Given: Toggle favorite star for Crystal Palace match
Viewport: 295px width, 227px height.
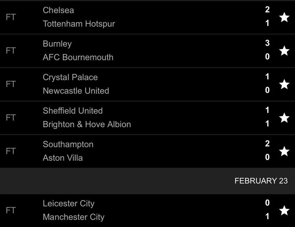Looking at the screenshot, I should click(x=284, y=84).
